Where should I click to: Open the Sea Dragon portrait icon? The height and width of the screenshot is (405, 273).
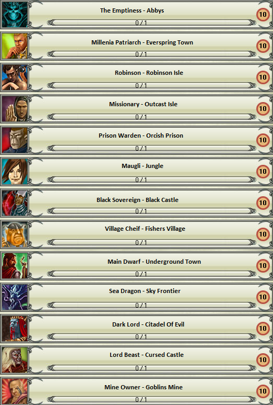point(15,297)
